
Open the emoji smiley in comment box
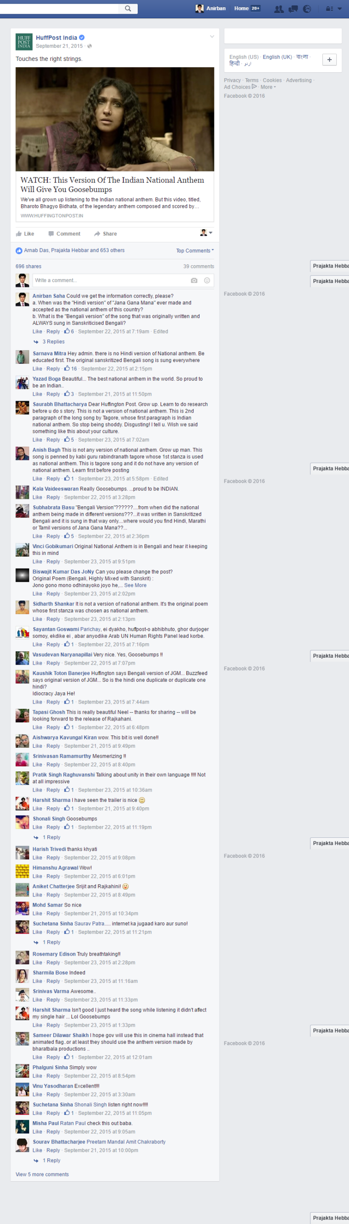(x=207, y=280)
